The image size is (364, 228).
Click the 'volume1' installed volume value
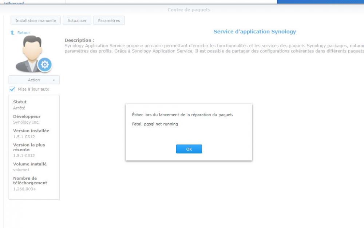point(21,170)
